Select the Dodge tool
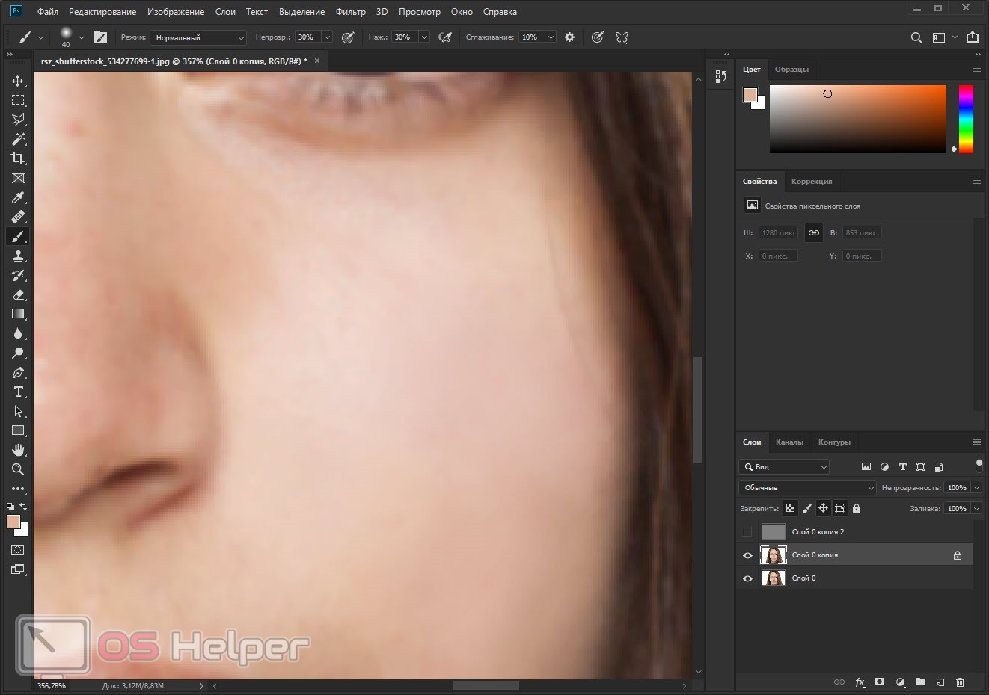Viewport: 989px width, 695px height. tap(18, 353)
